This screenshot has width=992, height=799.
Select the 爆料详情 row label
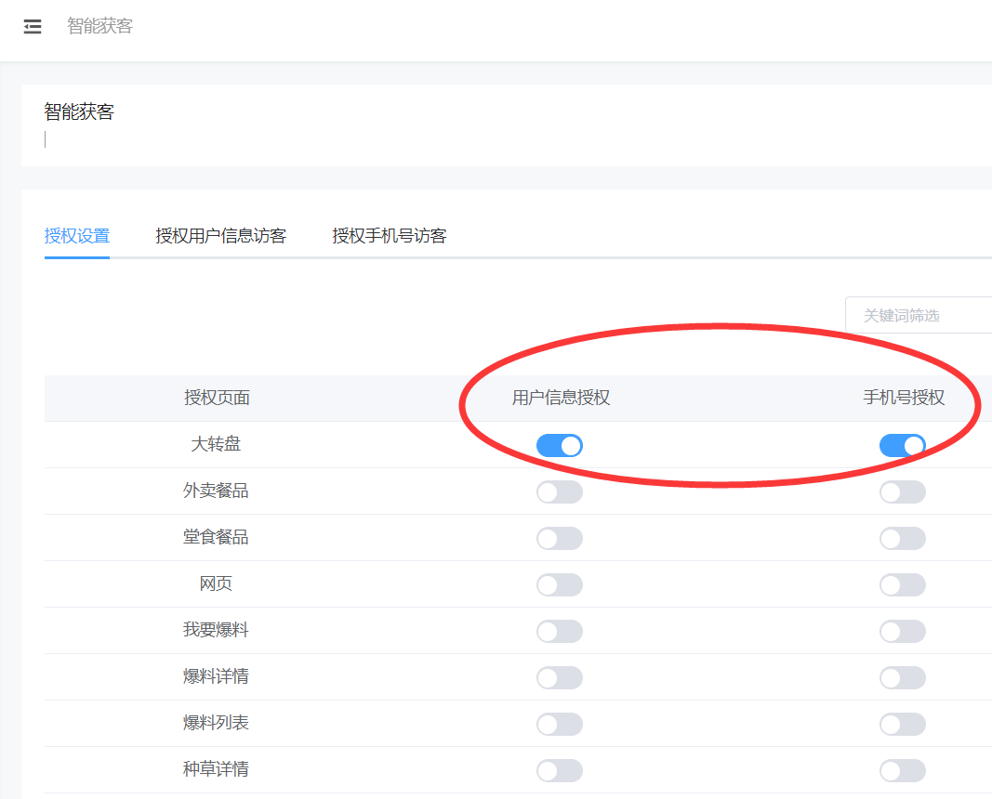tap(216, 676)
